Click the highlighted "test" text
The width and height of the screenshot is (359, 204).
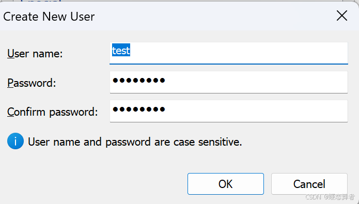pyautogui.click(x=121, y=50)
